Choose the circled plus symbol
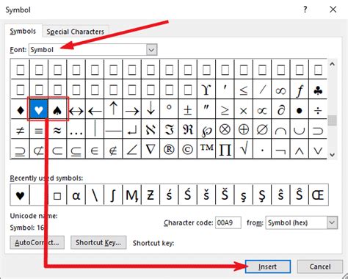 tap(244, 130)
